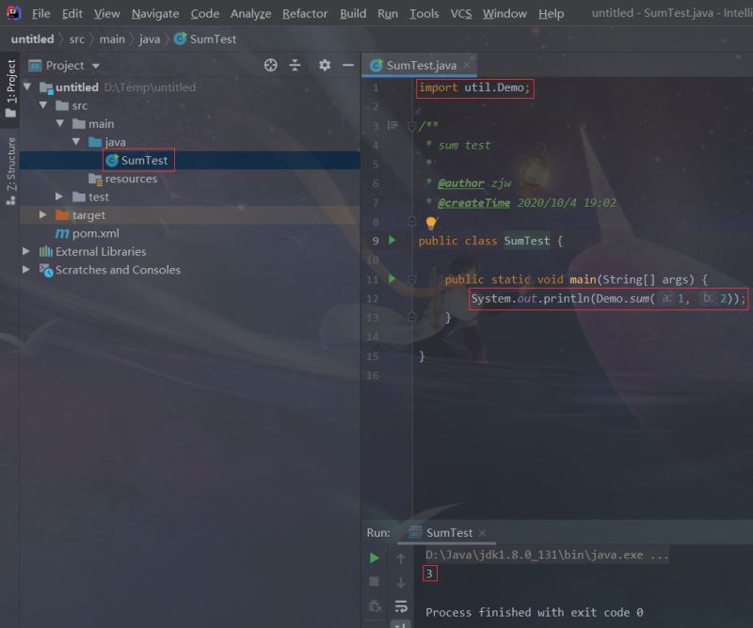Click the debug bug icon in Run panel
The width and height of the screenshot is (753, 628).
pyautogui.click(x=375, y=606)
